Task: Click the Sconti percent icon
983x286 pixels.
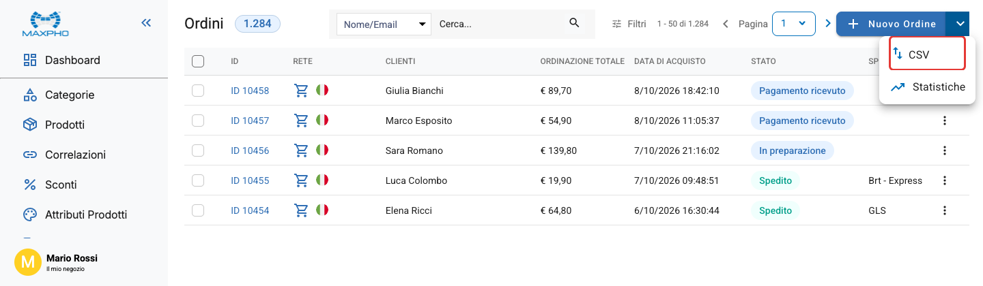Action: [29, 185]
